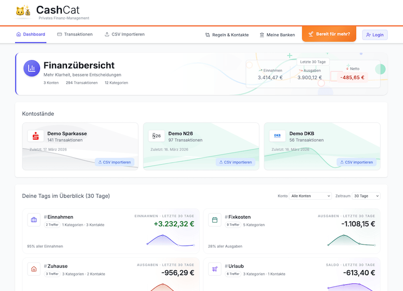Open the Konto dropdown showing Alle Konten
Image resolution: width=403 pixels, height=291 pixels.
point(310,196)
